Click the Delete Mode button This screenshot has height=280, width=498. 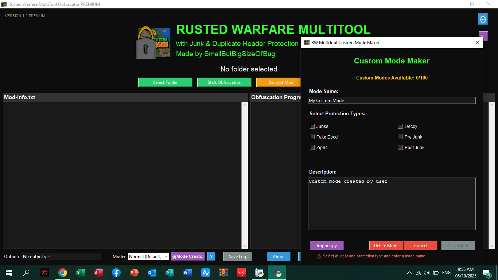click(386, 246)
